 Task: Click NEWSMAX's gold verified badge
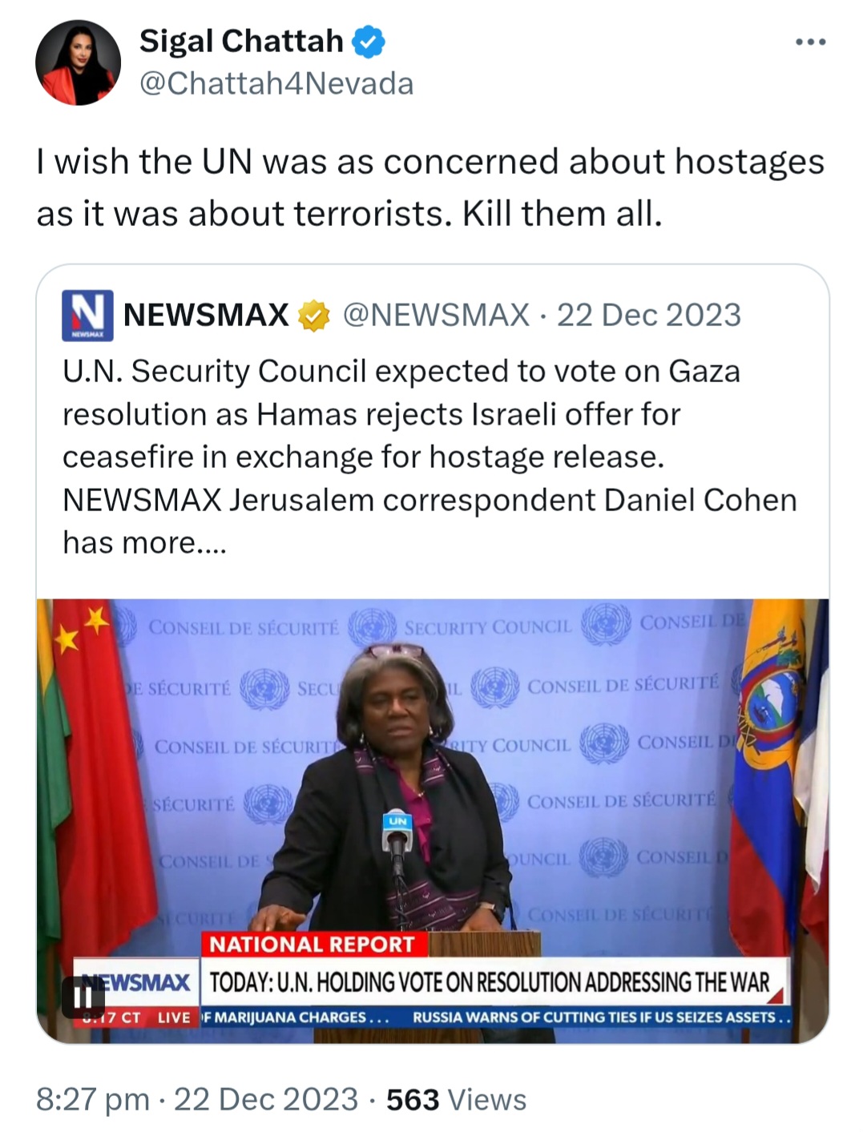[x=314, y=316]
